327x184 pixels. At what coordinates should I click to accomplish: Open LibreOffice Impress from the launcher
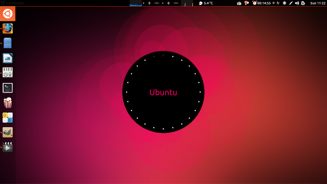point(7,58)
